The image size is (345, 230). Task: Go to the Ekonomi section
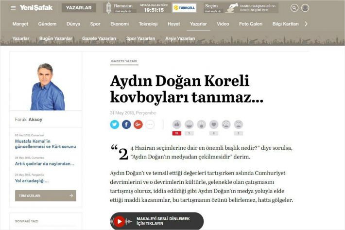(x=120, y=24)
